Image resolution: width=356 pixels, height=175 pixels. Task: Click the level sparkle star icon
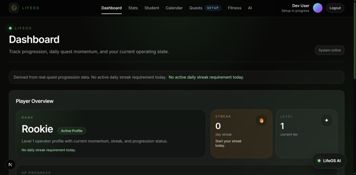(326, 120)
